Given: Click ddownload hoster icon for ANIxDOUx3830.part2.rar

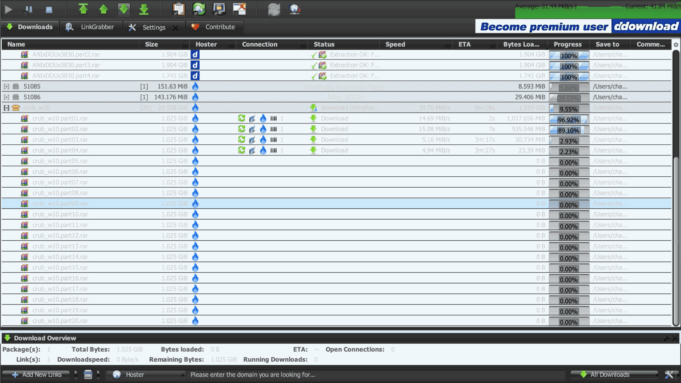Looking at the screenshot, I should (x=195, y=55).
